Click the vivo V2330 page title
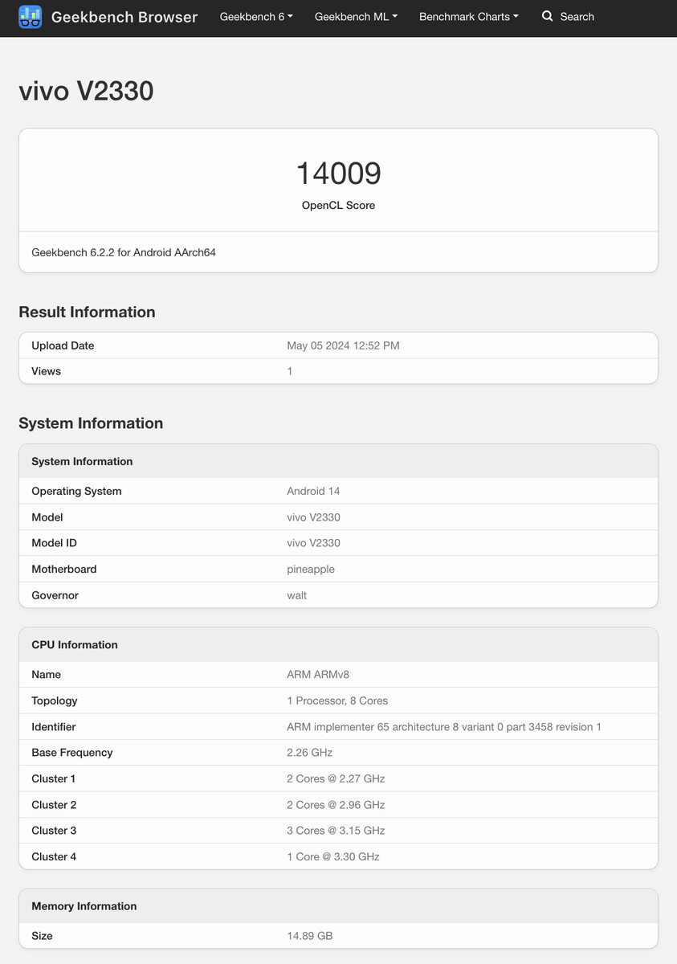This screenshot has height=964, width=677. (86, 91)
